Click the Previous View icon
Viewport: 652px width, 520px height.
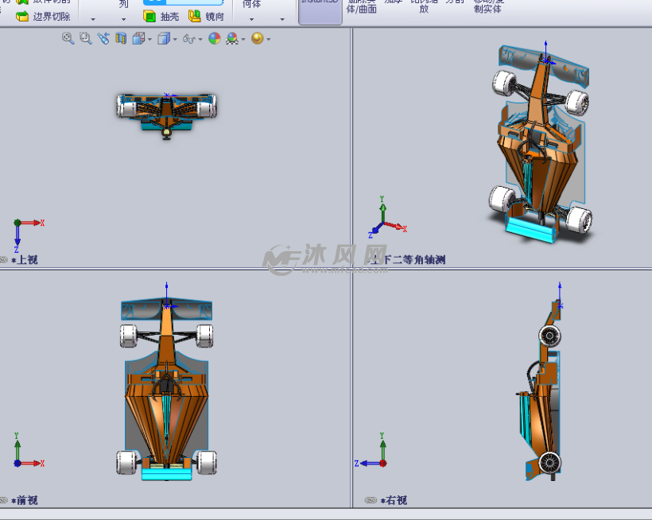click(x=103, y=38)
